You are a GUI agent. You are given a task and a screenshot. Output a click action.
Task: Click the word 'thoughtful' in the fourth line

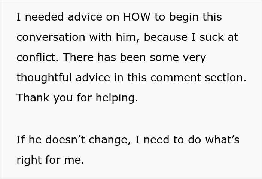point(44,78)
